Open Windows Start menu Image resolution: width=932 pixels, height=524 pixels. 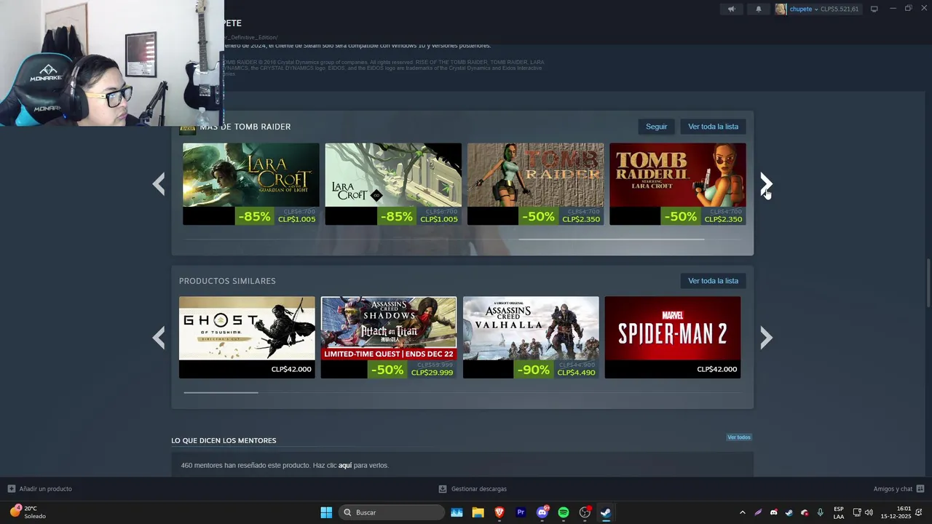tap(326, 512)
